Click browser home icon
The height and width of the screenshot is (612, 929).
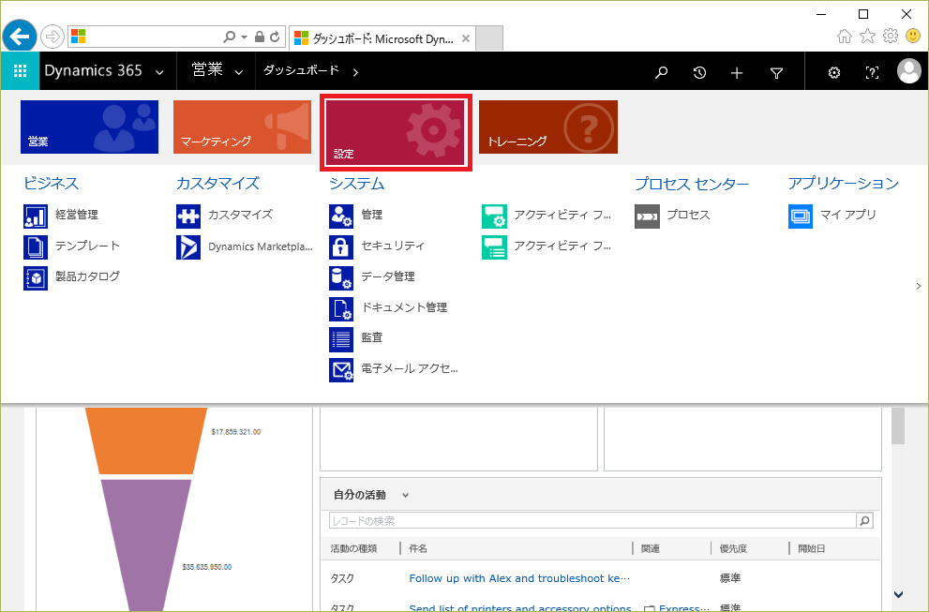[x=845, y=37]
